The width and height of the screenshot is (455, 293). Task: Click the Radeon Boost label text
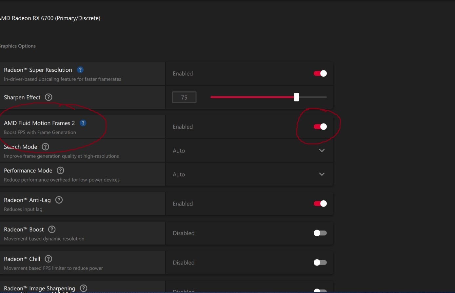coord(24,229)
